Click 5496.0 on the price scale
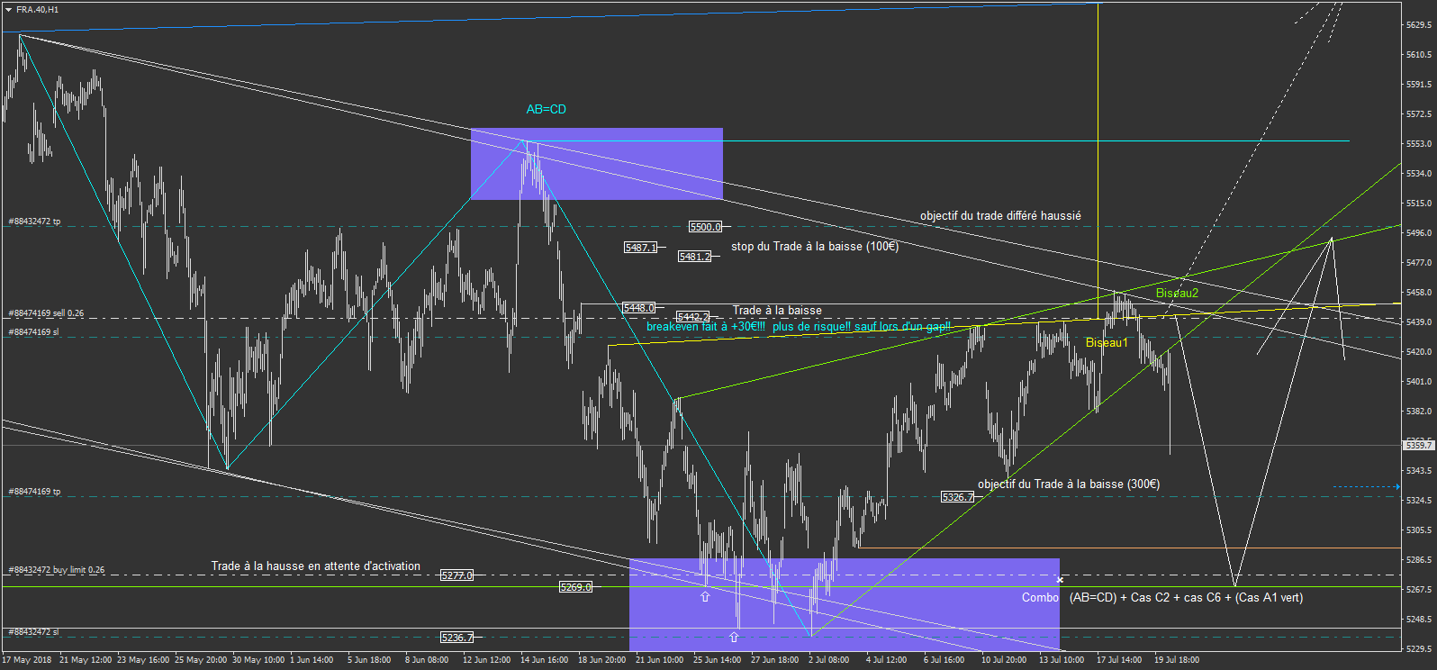 [x=1419, y=233]
